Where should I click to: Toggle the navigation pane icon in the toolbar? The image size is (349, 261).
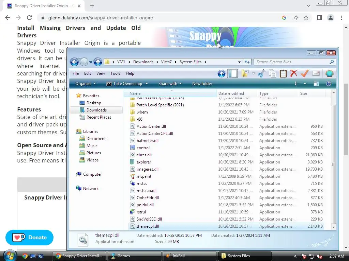(232, 73)
